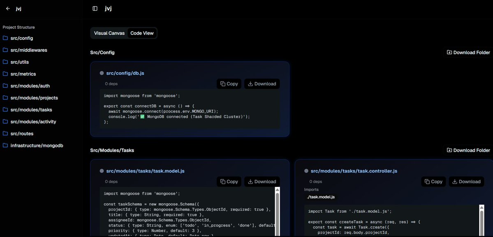Viewport: 493px width, 237px height.
Task: Copy the task.model.js code
Action: click(229, 182)
